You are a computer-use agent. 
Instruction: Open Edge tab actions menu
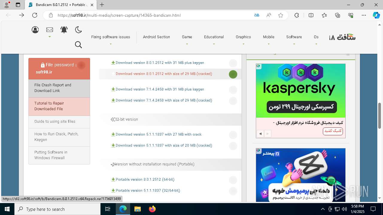18,5
